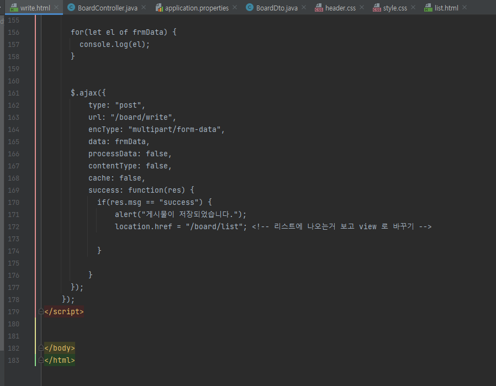The height and width of the screenshot is (386, 496).
Task: Close the write.html tab
Action: (56, 7)
